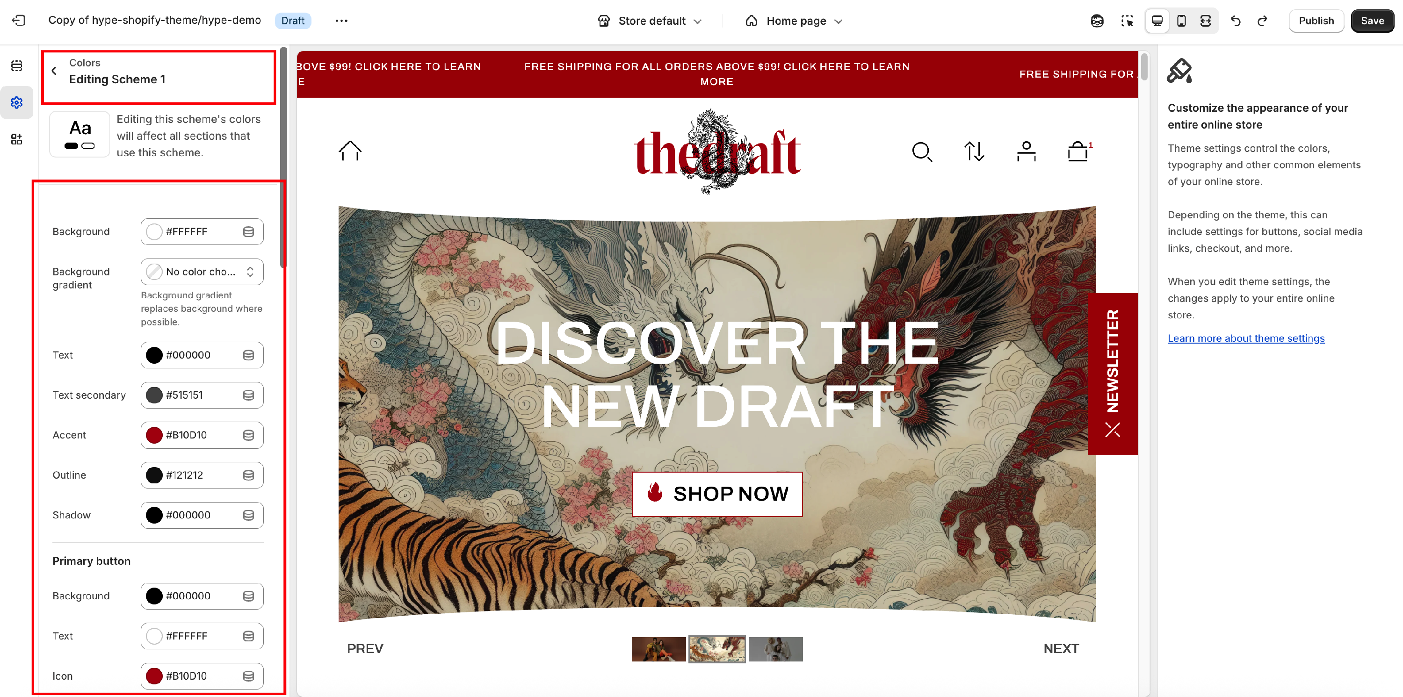1403x697 pixels.
Task: Switch to fullscreen preview mode
Action: (1205, 21)
